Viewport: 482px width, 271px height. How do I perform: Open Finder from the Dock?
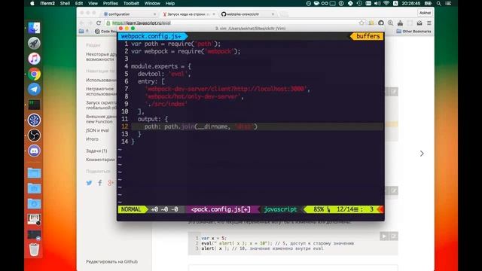click(34, 28)
